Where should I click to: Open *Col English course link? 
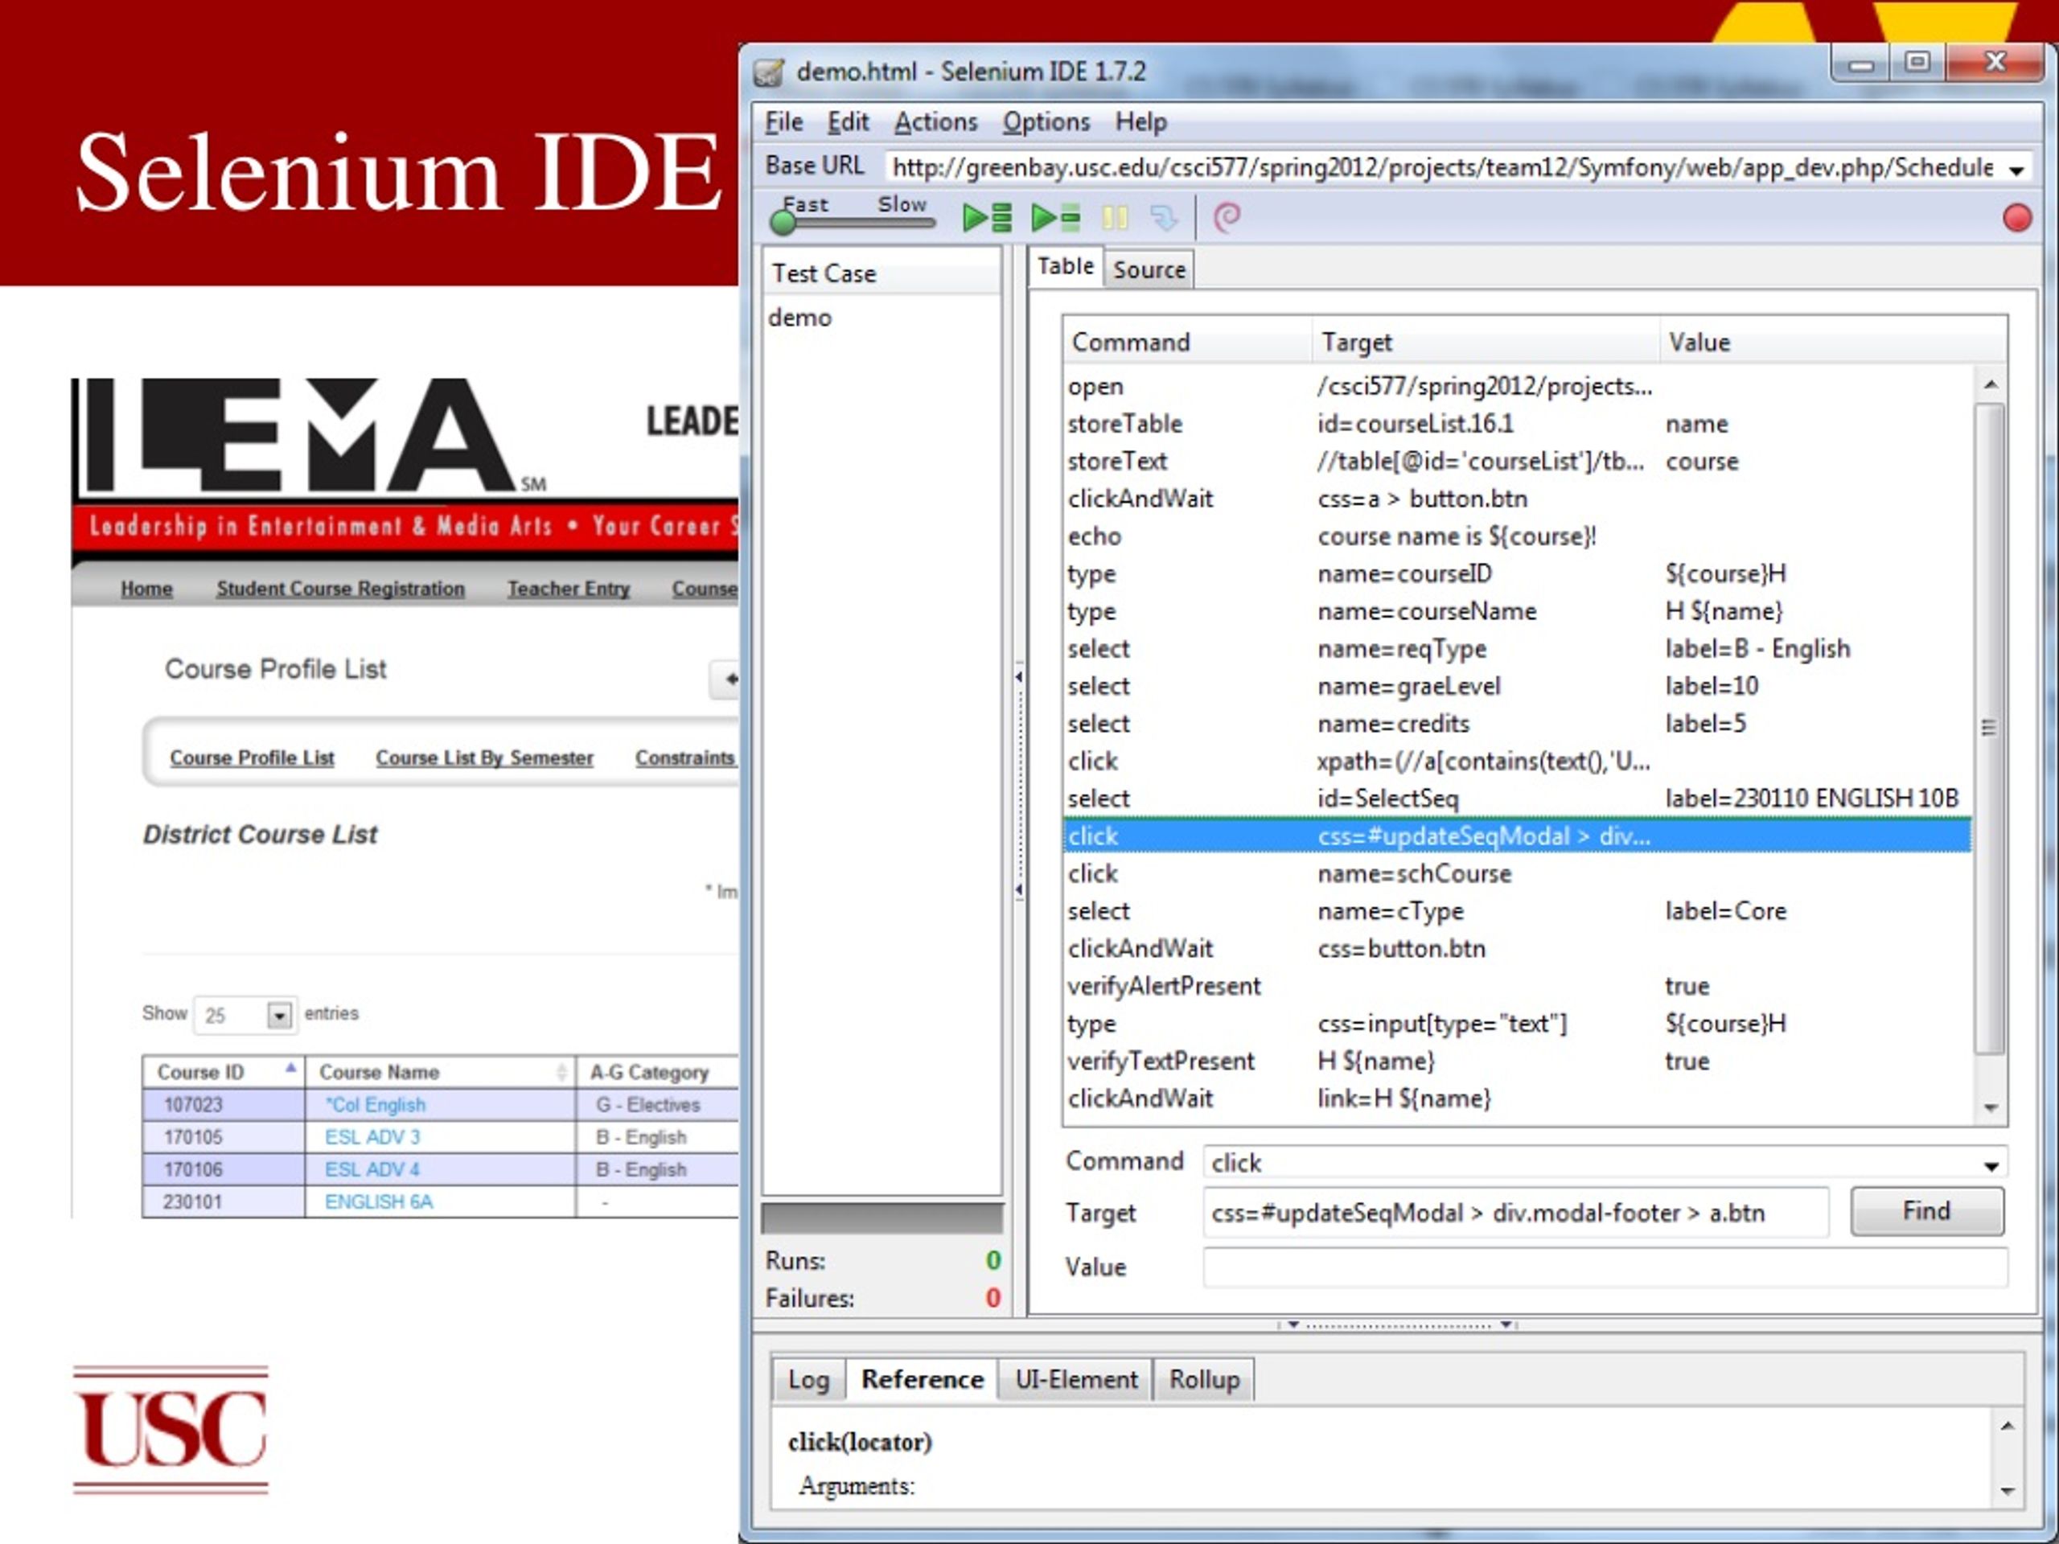[x=375, y=1105]
